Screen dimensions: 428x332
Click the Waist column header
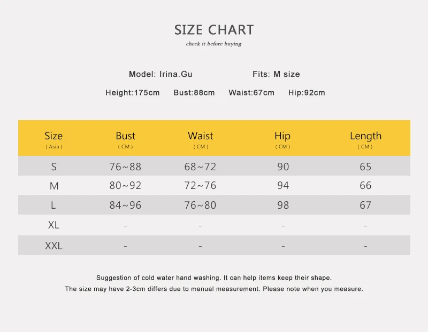pos(201,140)
